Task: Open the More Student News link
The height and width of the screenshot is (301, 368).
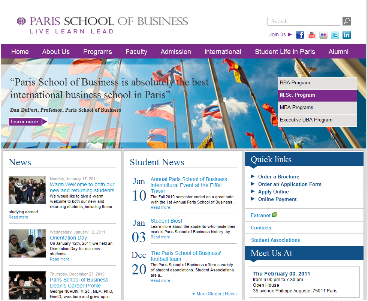Action: tap(216, 294)
